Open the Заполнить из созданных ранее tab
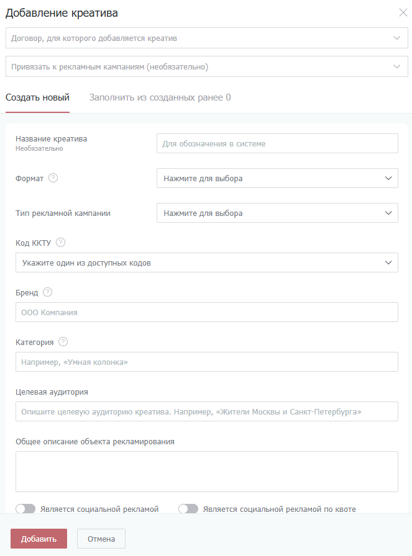The height and width of the screenshot is (556, 412). 160,97
